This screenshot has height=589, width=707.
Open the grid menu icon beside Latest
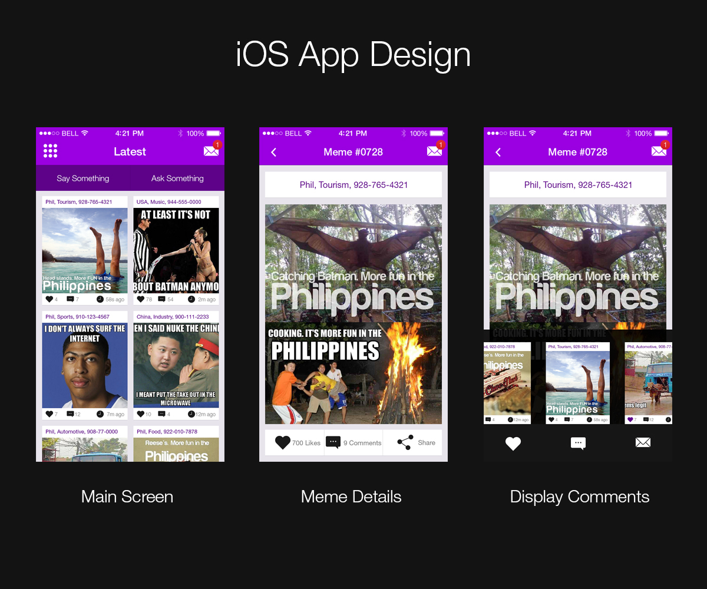coord(51,151)
